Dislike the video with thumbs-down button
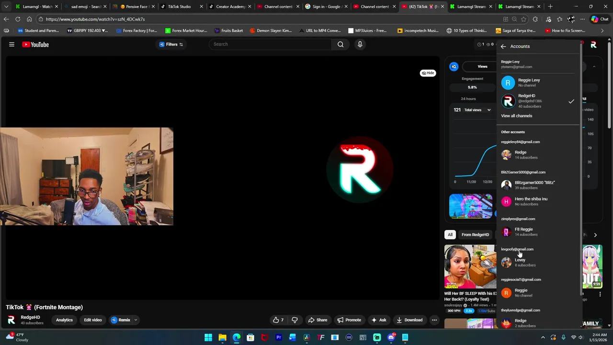Screen dimensions: 613x345 tap(295, 320)
